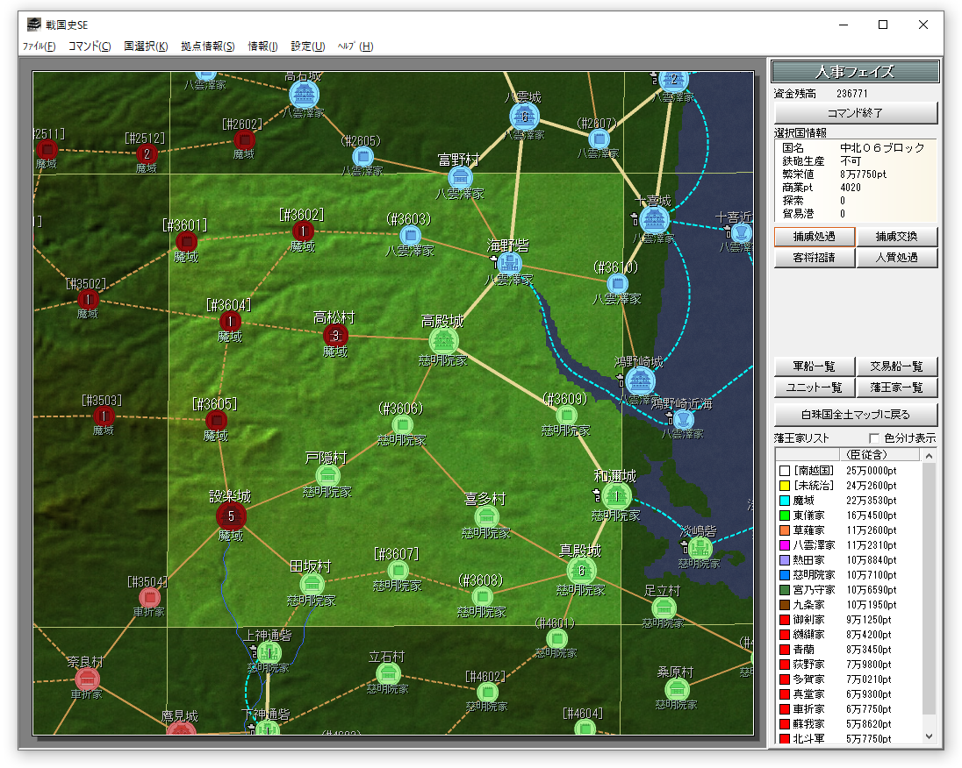
Task: Click scroll-up arrow of clan list
Action: pyautogui.click(x=930, y=454)
